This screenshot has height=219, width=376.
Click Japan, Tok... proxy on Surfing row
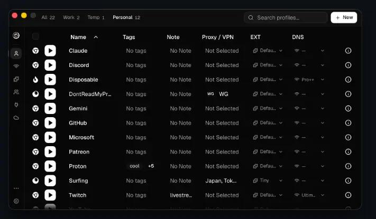pyautogui.click(x=221, y=180)
